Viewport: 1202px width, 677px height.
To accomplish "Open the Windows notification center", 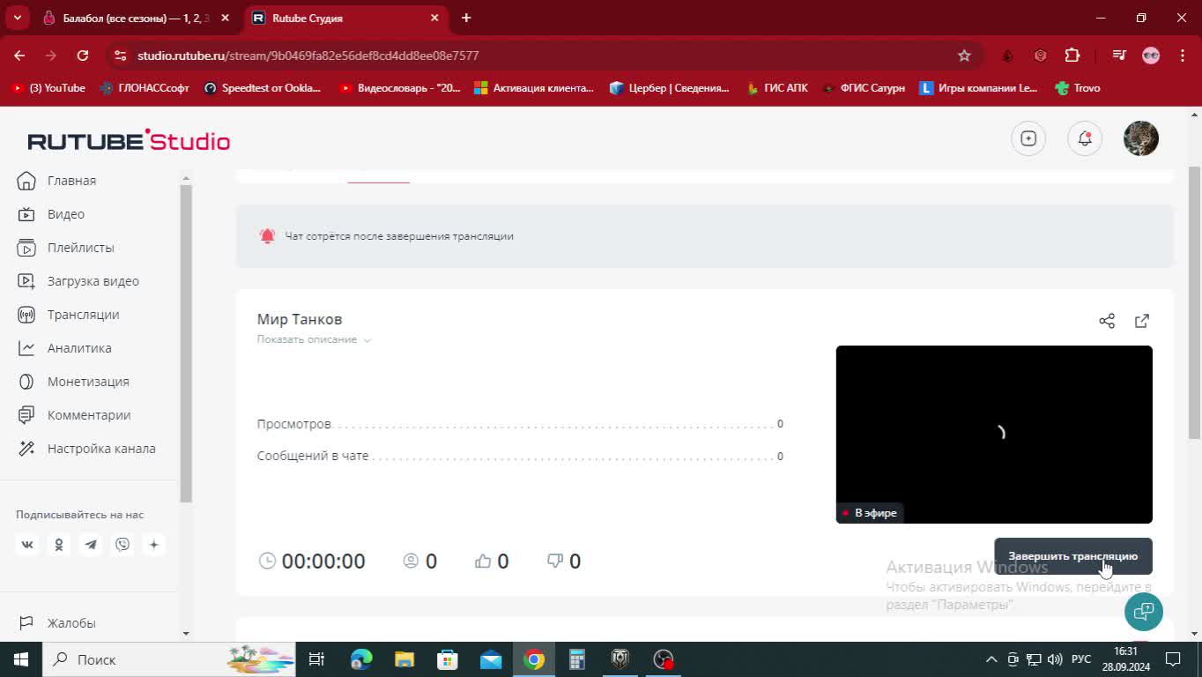I will point(1173,659).
